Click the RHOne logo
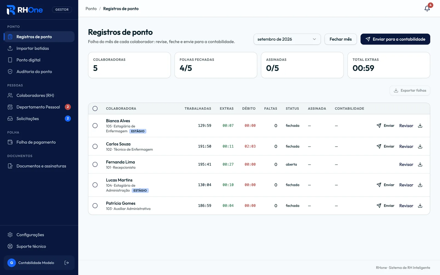The height and width of the screenshot is (275, 440). pyautogui.click(x=25, y=10)
